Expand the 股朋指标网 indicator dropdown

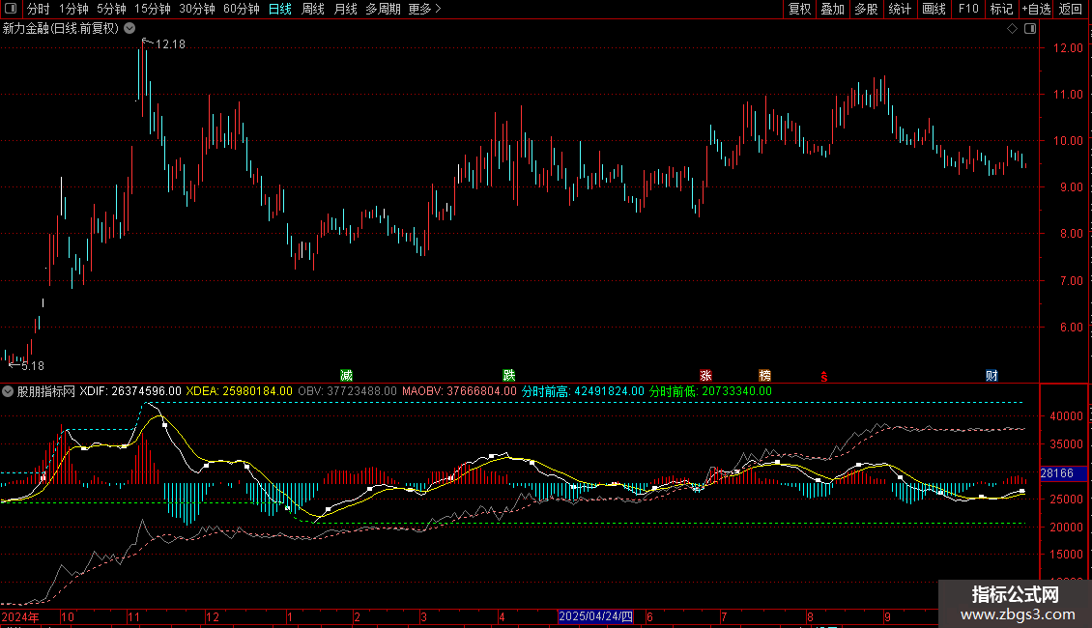point(7,391)
